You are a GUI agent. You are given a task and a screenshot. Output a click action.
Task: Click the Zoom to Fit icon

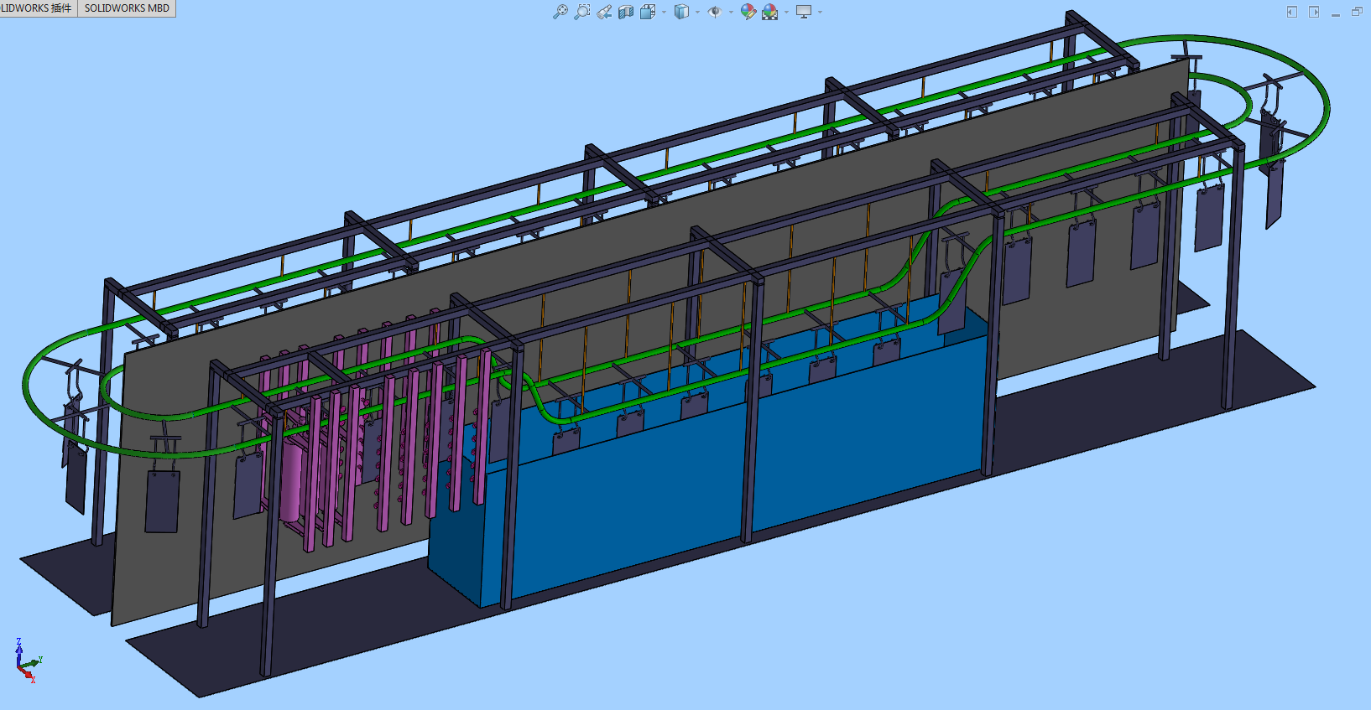pyautogui.click(x=560, y=12)
